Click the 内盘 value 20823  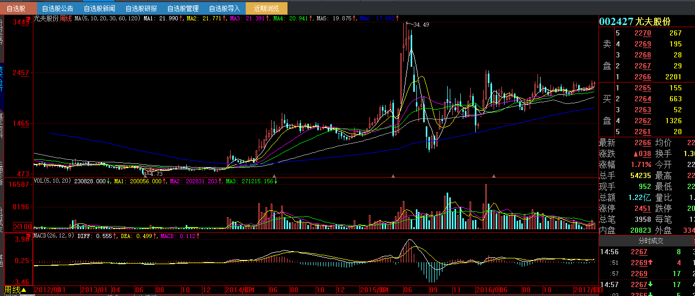pyautogui.click(x=640, y=230)
